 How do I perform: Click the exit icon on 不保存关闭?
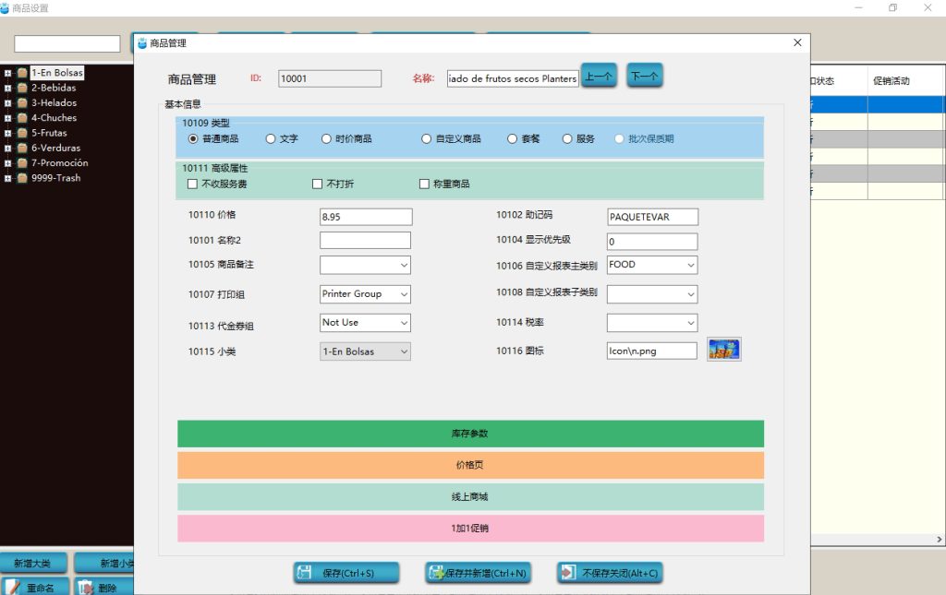click(568, 572)
